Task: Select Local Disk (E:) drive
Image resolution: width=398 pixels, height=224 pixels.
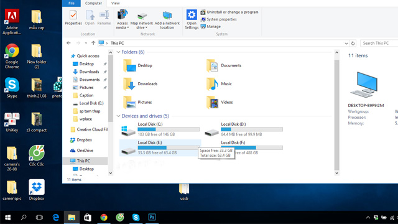Action: 160,147
